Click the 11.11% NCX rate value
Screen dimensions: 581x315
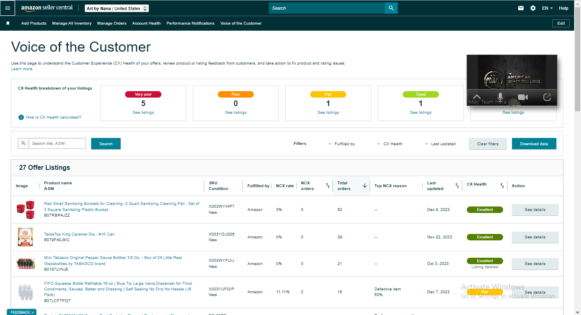pyautogui.click(x=283, y=292)
